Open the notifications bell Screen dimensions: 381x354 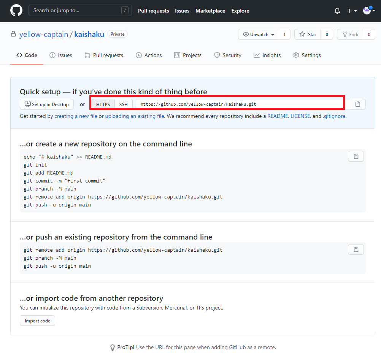[x=337, y=11]
